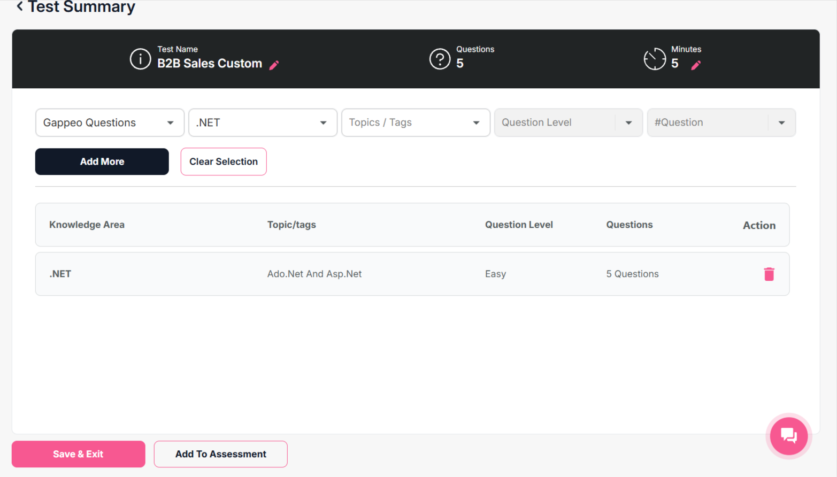The height and width of the screenshot is (477, 837).
Task: Open the pink chat support bubble
Action: tap(788, 436)
